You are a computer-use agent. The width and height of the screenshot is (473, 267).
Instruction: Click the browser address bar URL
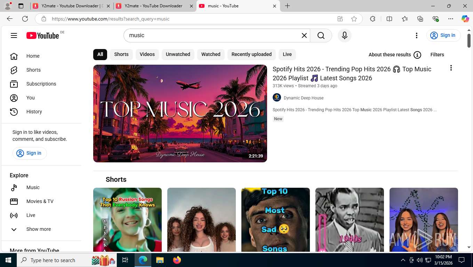[x=111, y=19]
